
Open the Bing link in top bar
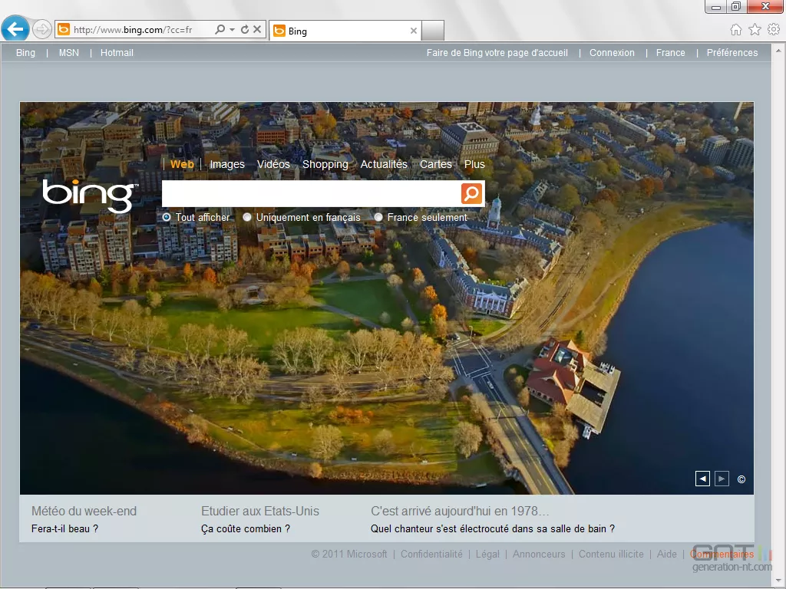pos(25,53)
